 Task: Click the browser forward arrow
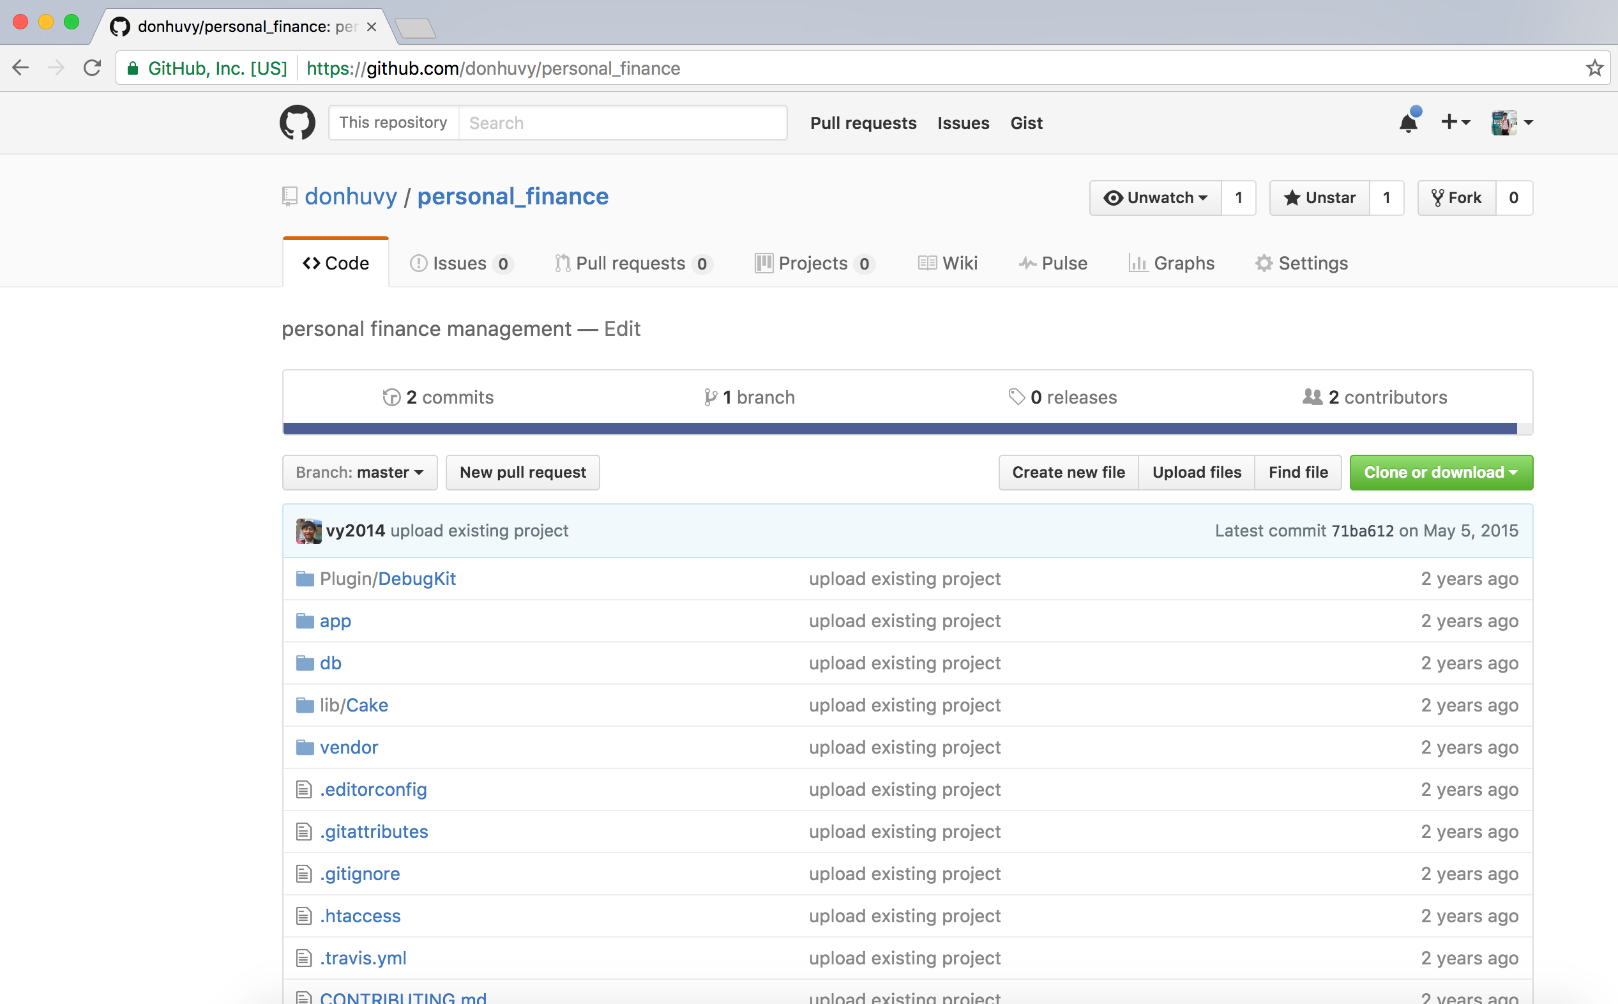pyautogui.click(x=56, y=68)
